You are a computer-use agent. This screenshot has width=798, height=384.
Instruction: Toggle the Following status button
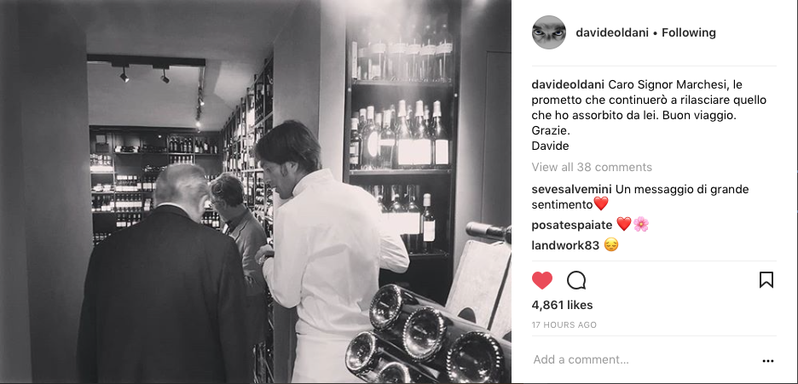tap(689, 32)
